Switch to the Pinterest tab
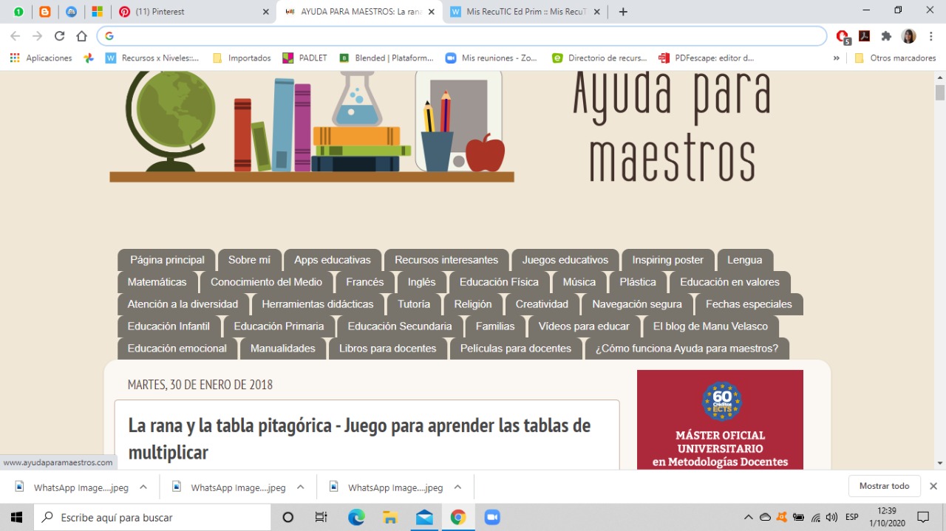This screenshot has width=946, height=531. point(192,12)
